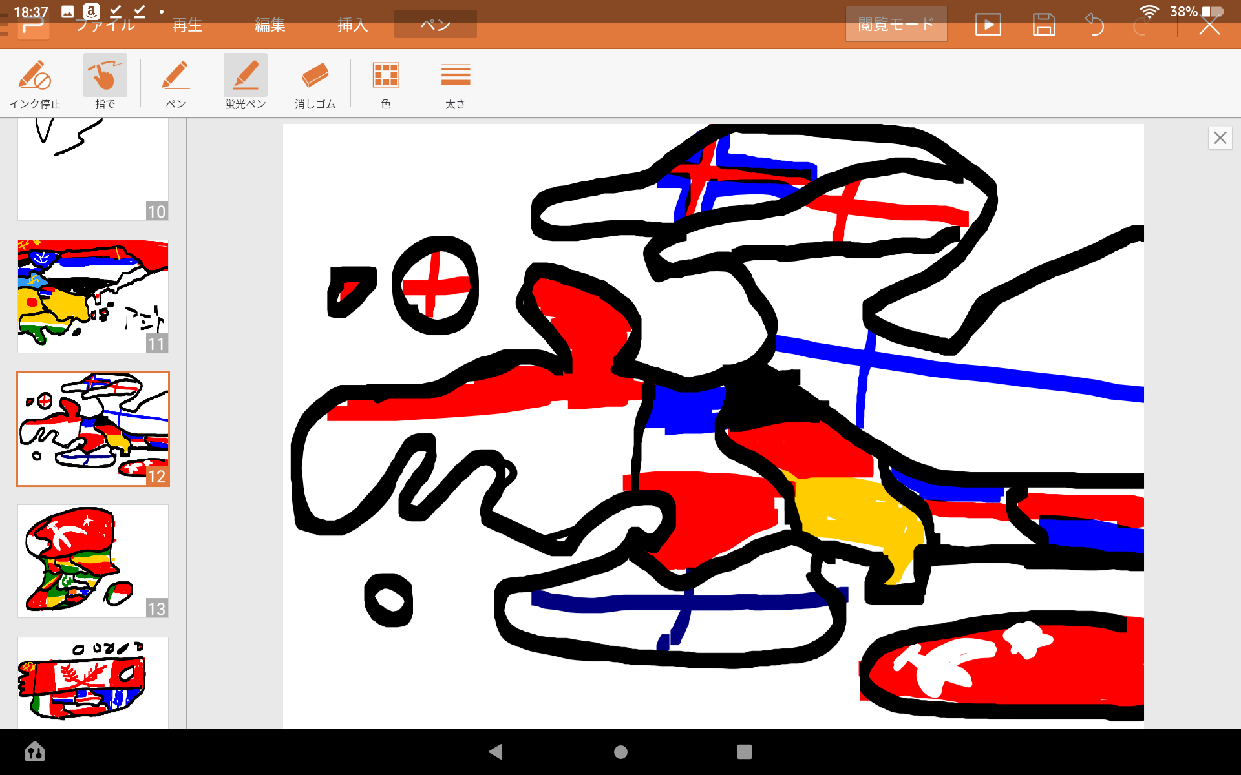Open the 再生 playback tab

click(x=187, y=25)
